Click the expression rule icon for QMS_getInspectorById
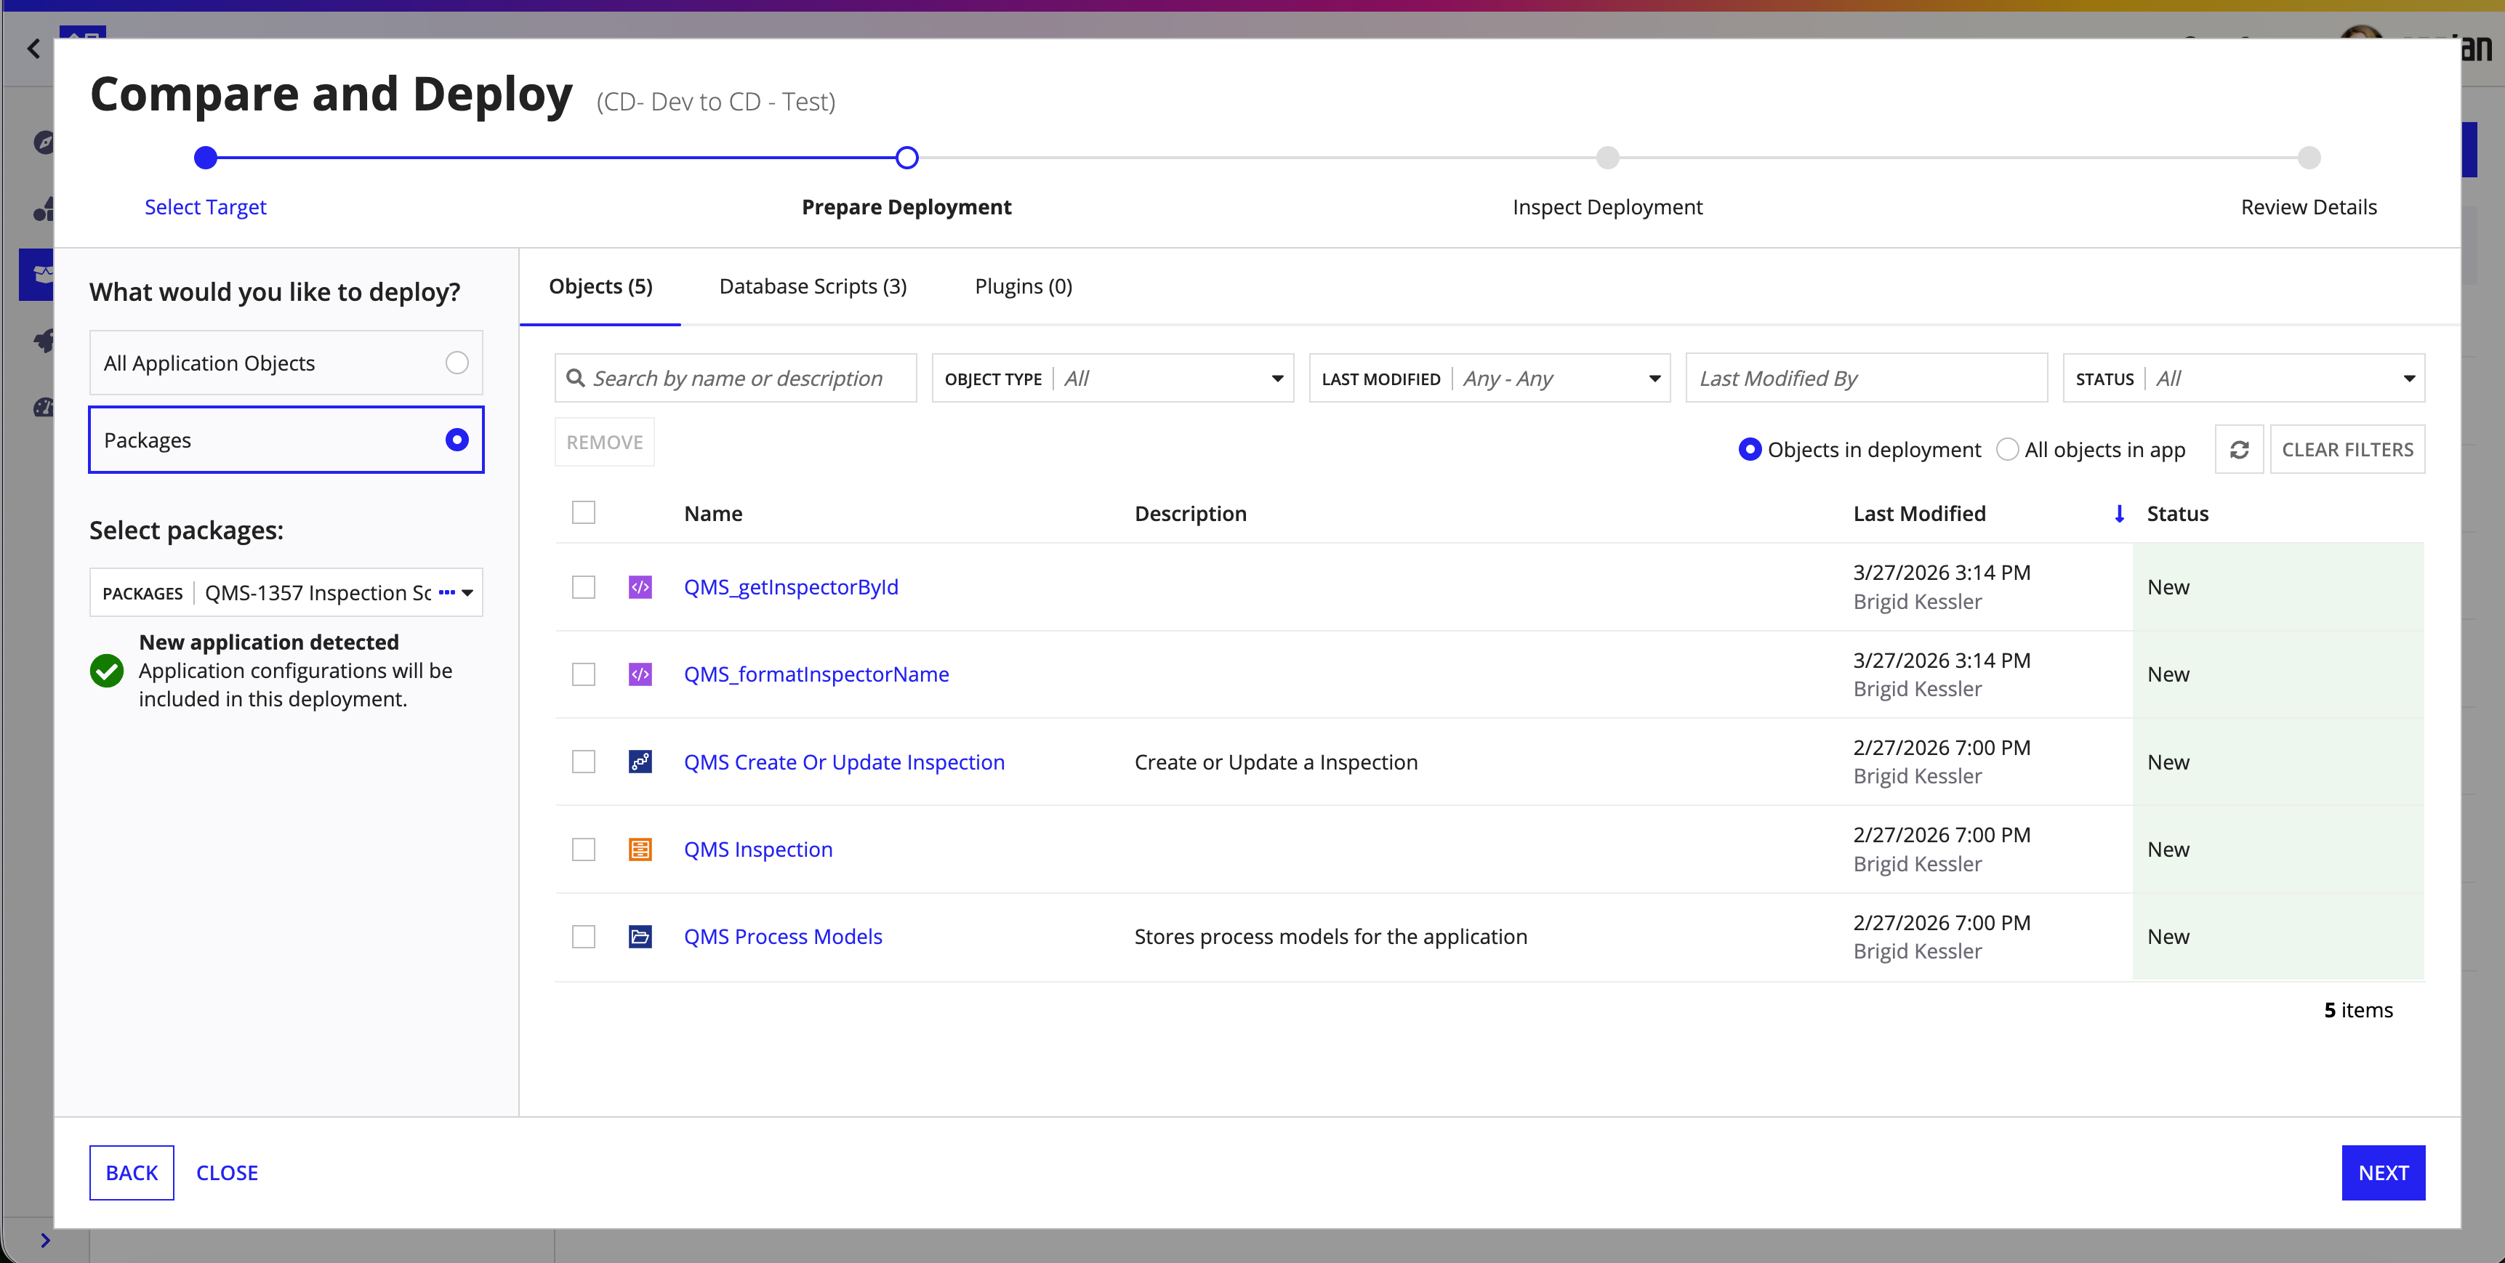Viewport: 2505px width, 1263px height. 640,587
